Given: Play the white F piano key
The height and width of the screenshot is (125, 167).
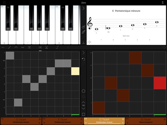Looking at the screenshot, I should (x=28, y=37).
